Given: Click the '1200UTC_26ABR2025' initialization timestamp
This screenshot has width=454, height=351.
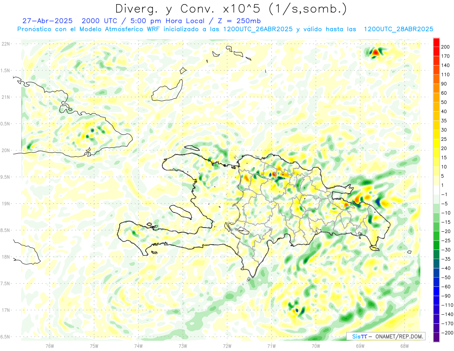Looking at the screenshot, I should click(x=258, y=29).
